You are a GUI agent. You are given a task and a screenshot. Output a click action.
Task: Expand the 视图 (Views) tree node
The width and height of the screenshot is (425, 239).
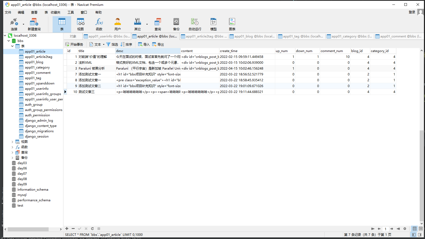(x=12, y=142)
